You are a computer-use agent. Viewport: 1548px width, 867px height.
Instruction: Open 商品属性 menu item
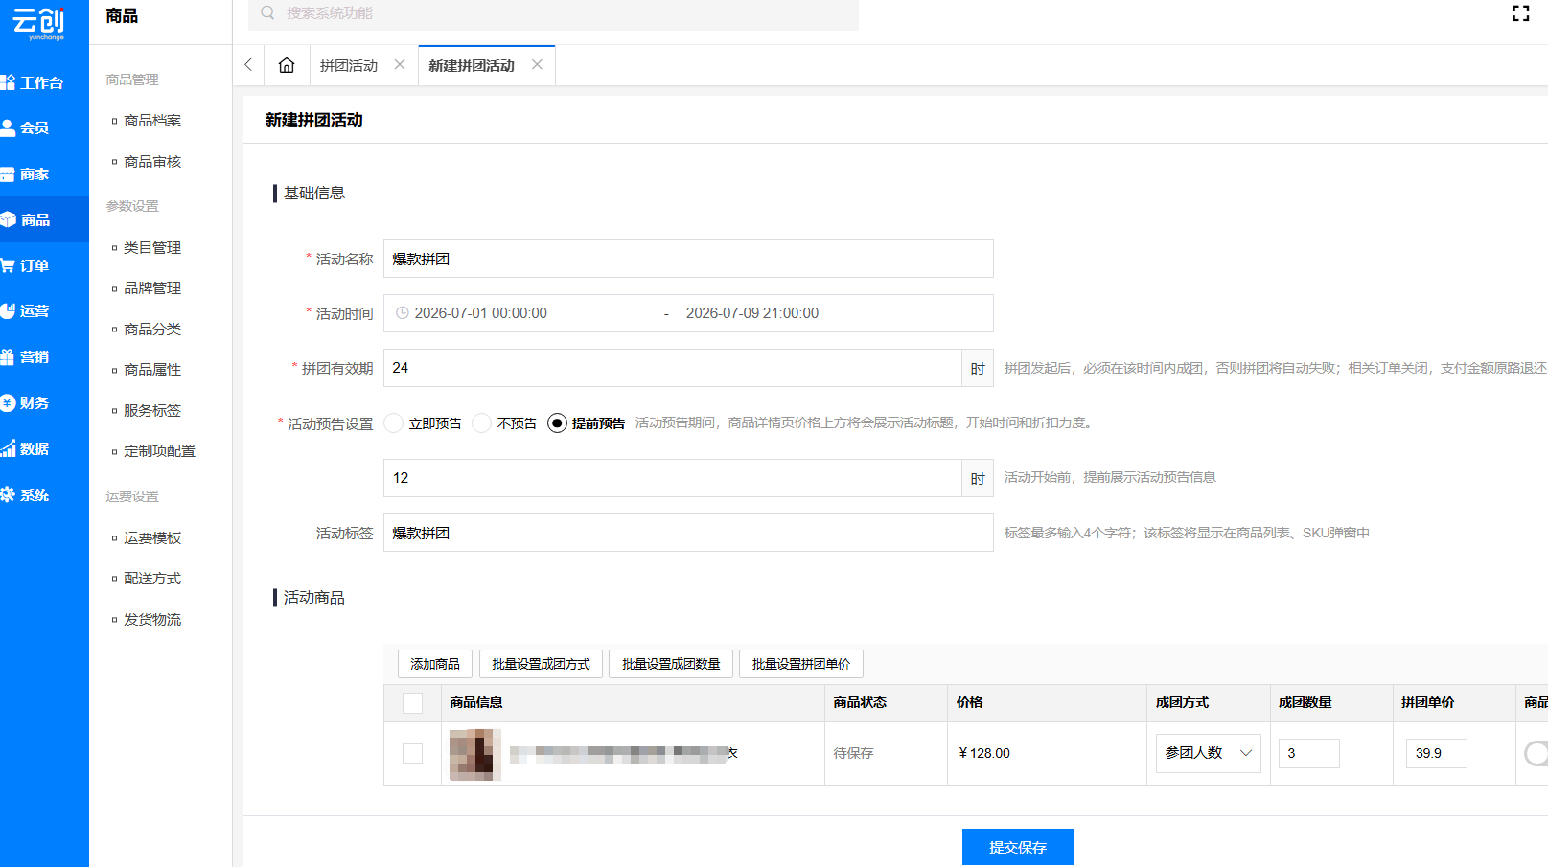click(x=152, y=370)
